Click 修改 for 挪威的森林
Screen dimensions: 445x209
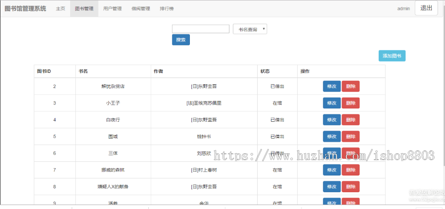332,170
